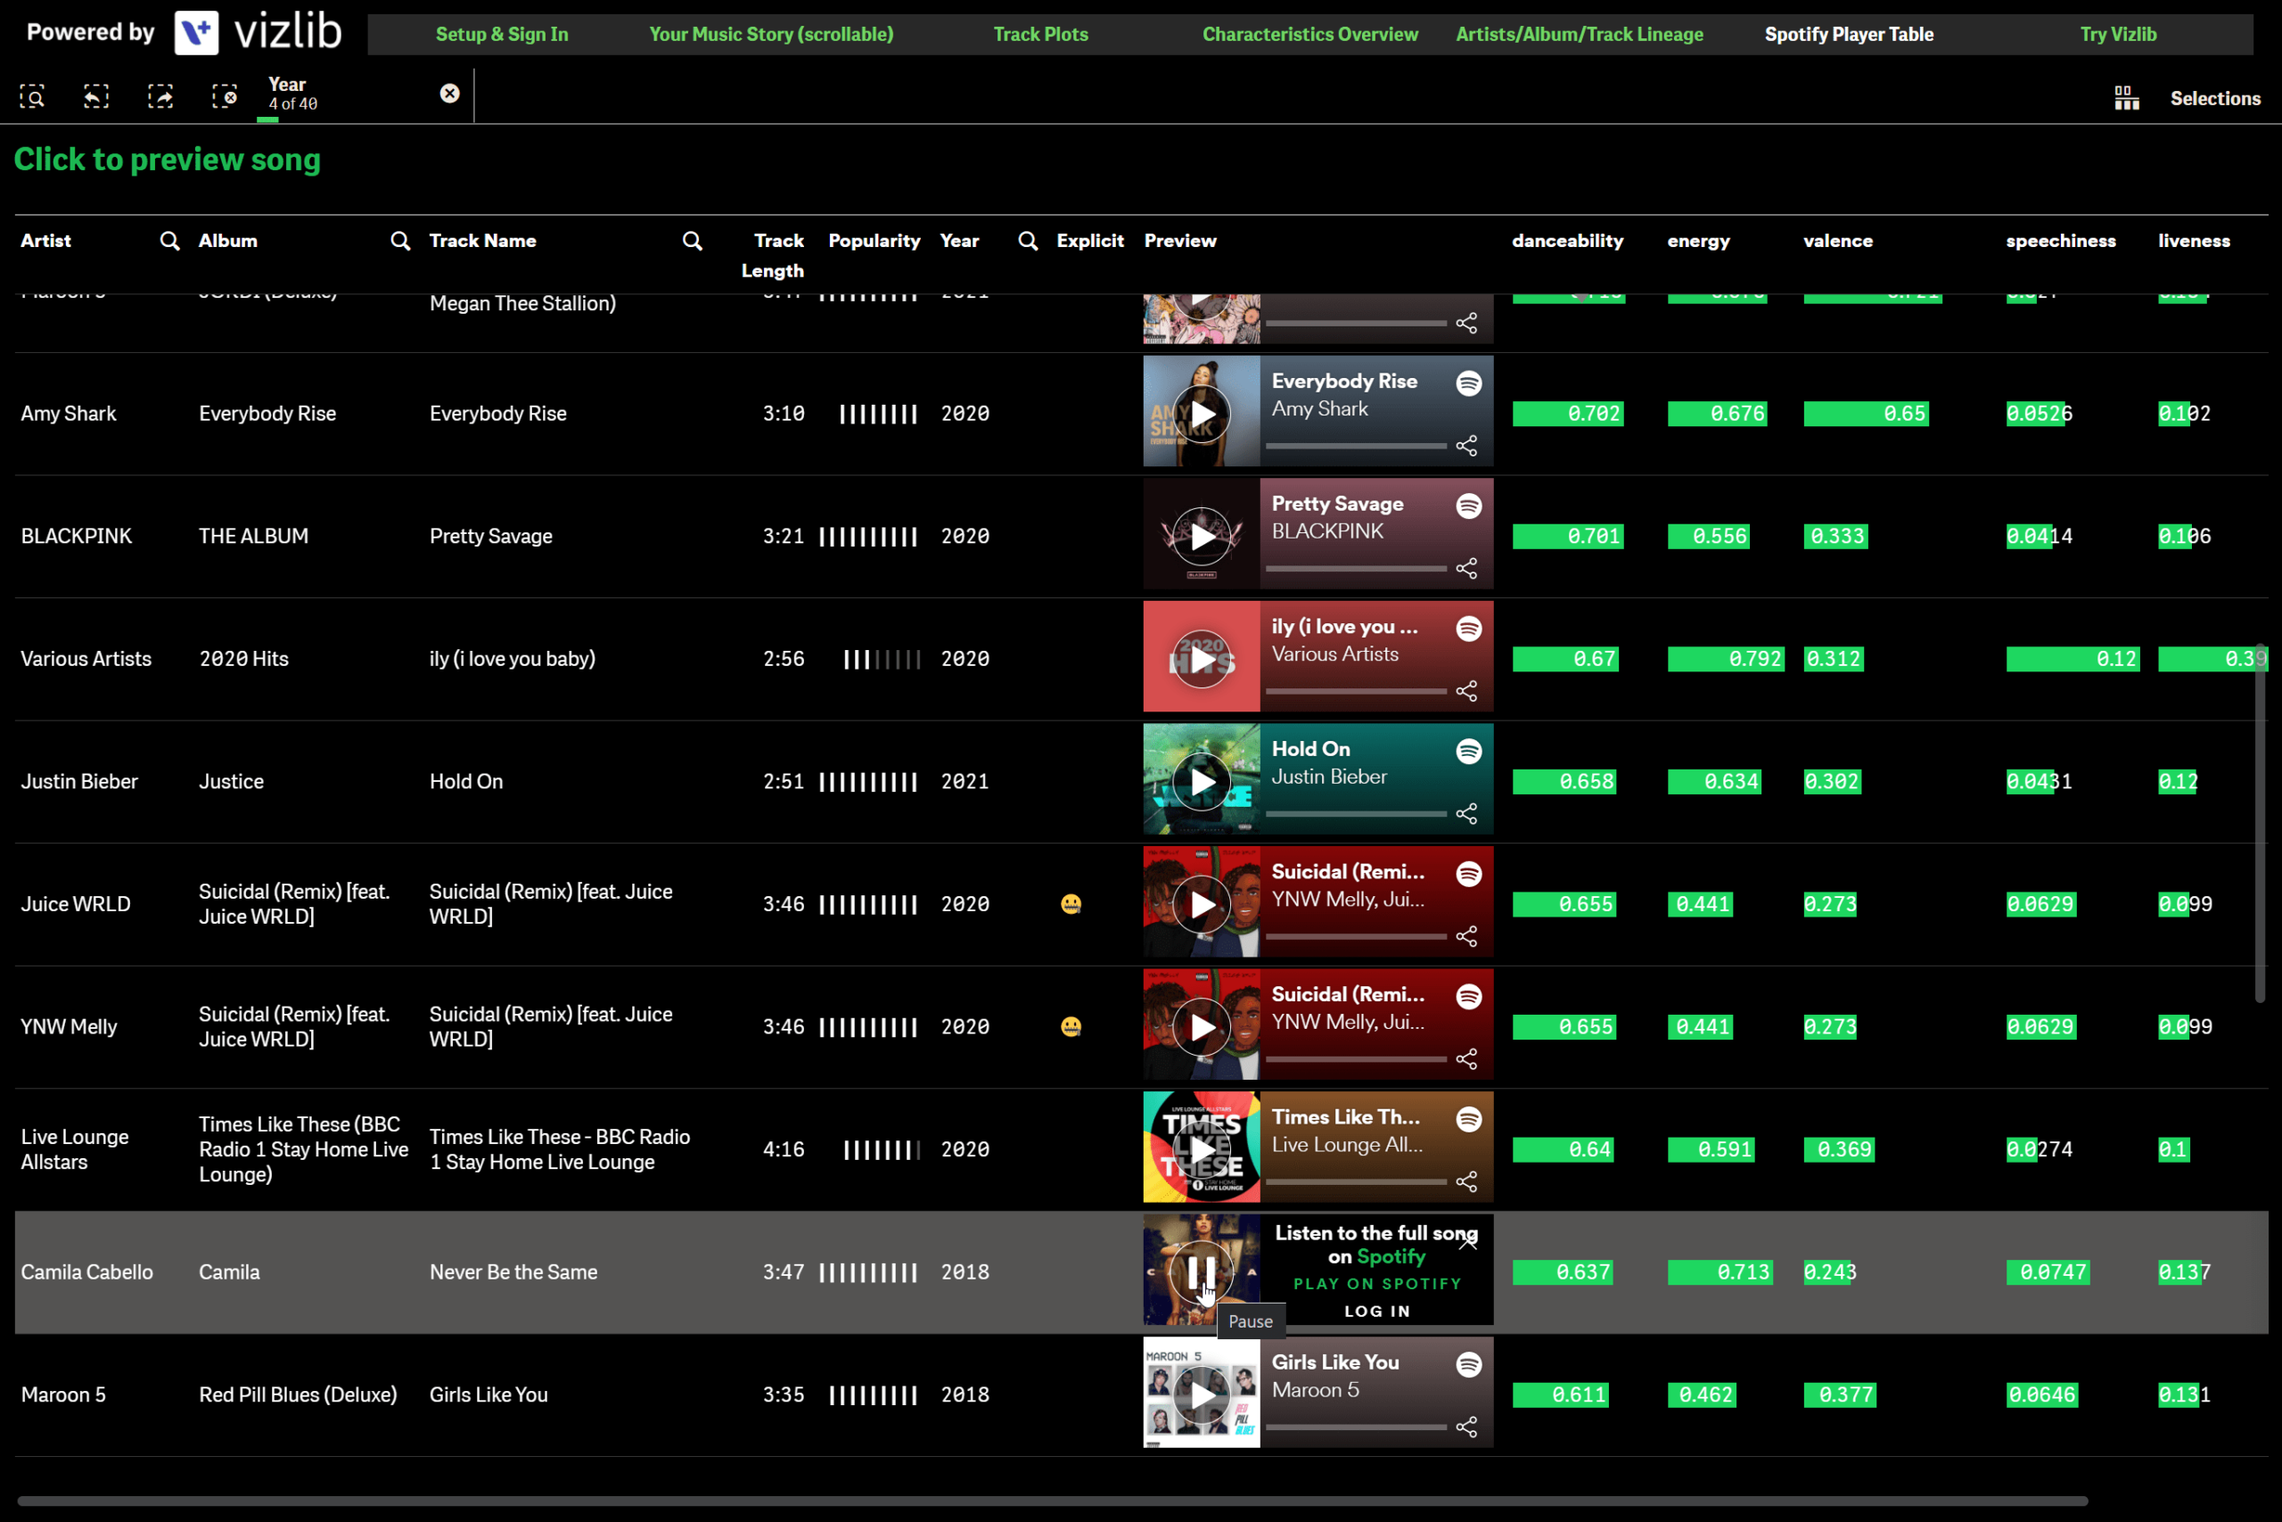2282x1522 pixels.
Task: Click the Maroon 5 album art thumbnail
Action: (1201, 1393)
